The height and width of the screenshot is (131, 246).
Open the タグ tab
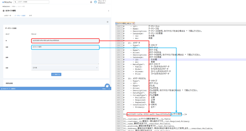(31, 16)
